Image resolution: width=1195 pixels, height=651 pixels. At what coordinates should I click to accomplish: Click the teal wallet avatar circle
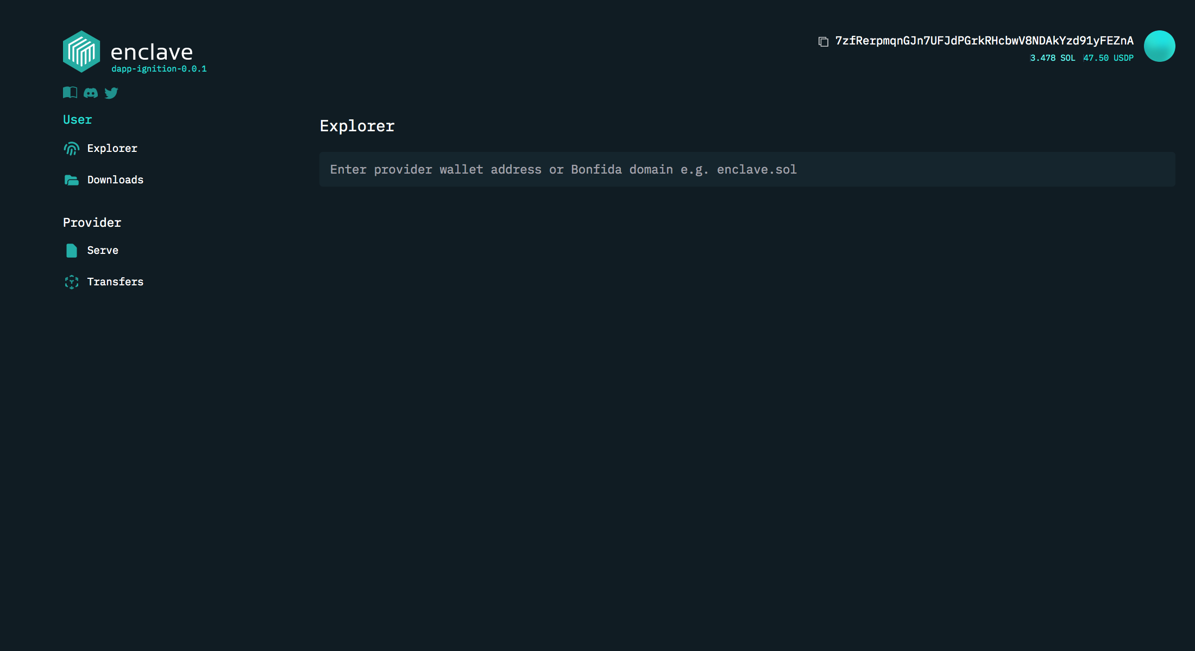[1159, 46]
